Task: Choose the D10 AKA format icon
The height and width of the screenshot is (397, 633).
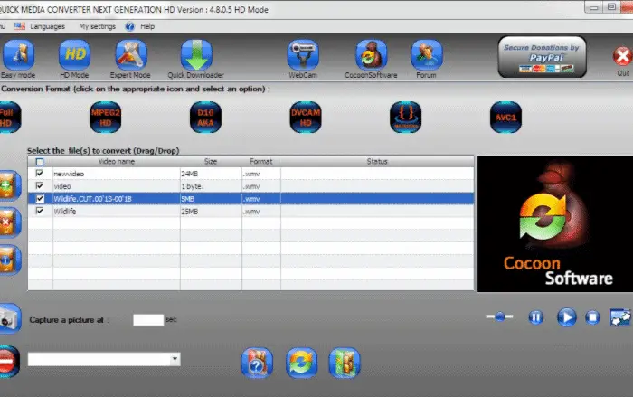Action: click(x=205, y=118)
